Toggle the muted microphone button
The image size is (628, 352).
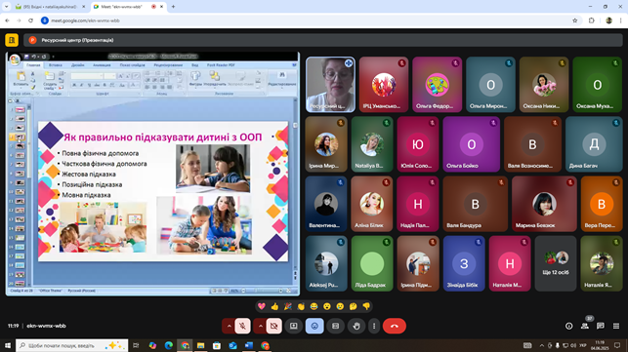[x=242, y=326]
